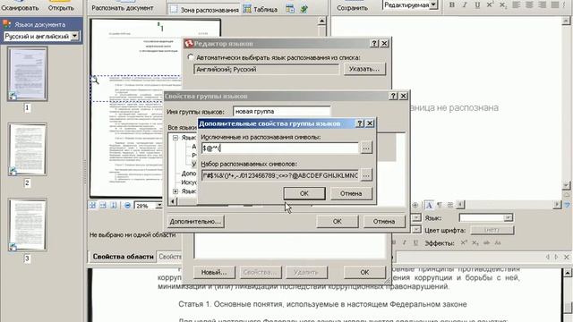
Task: Browse excluded symbols with ellipsis button
Action: point(366,148)
